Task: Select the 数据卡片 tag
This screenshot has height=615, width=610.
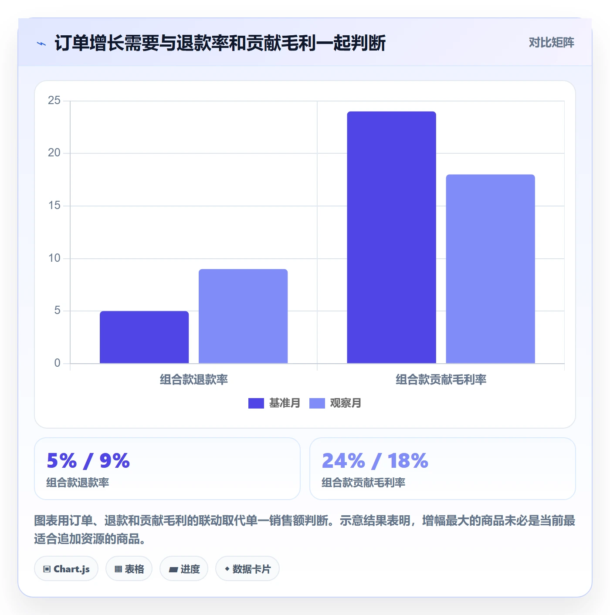Action: click(x=247, y=568)
